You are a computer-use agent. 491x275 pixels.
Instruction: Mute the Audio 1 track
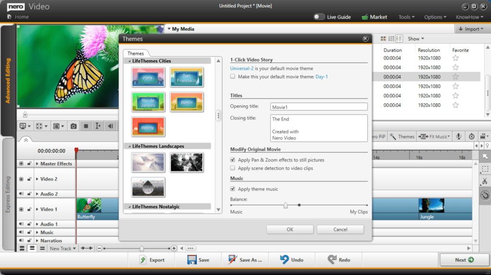(x=21, y=224)
